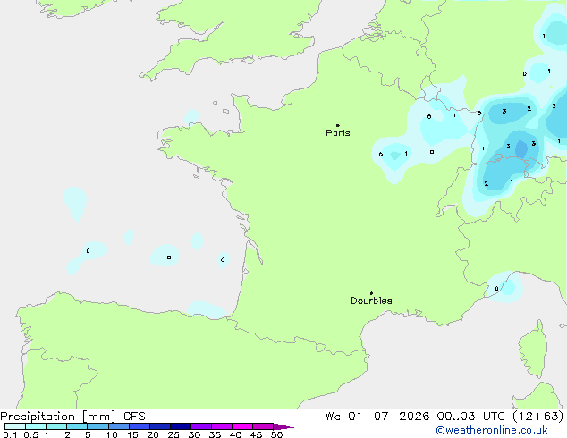Click the legend value label "50"
Viewport: 567px width, 438px height.
pos(276,434)
